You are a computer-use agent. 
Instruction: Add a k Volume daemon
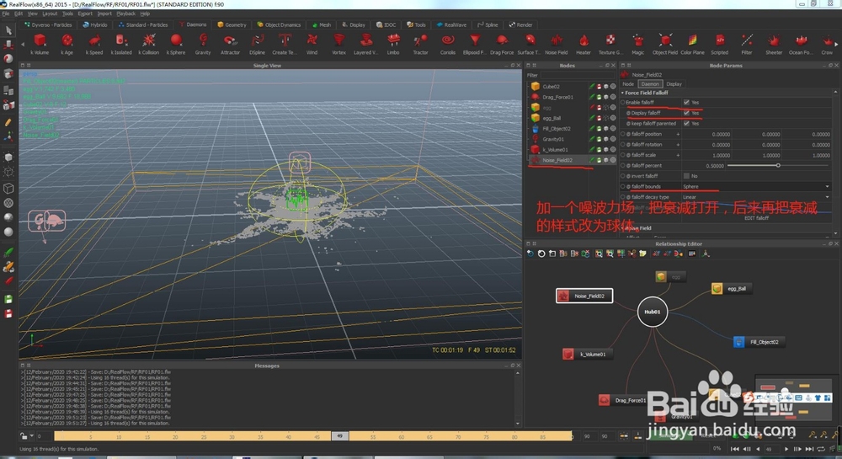[x=40, y=45]
